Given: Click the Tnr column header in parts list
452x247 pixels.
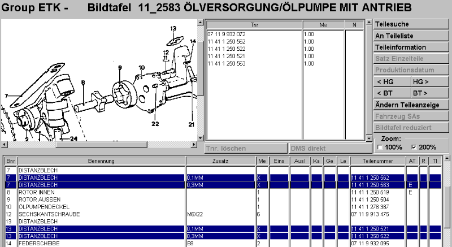Looking at the screenshot, I should [x=254, y=25].
